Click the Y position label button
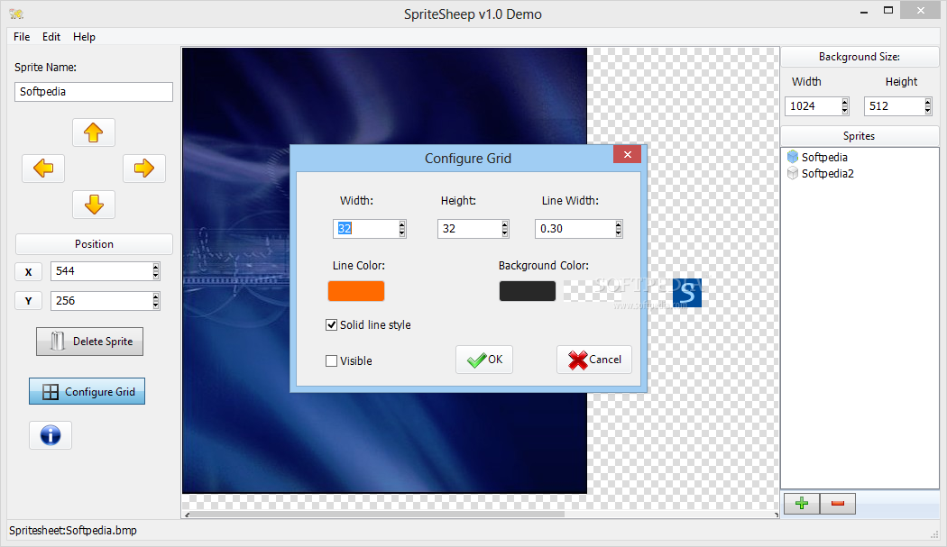The width and height of the screenshot is (947, 547). (x=28, y=301)
